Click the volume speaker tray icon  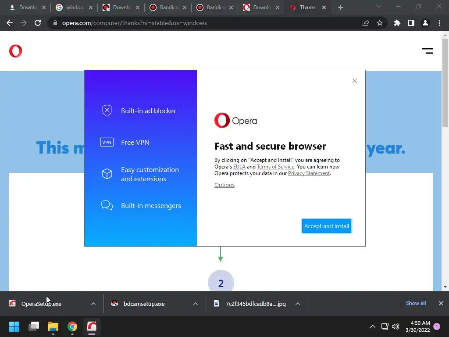(396, 326)
